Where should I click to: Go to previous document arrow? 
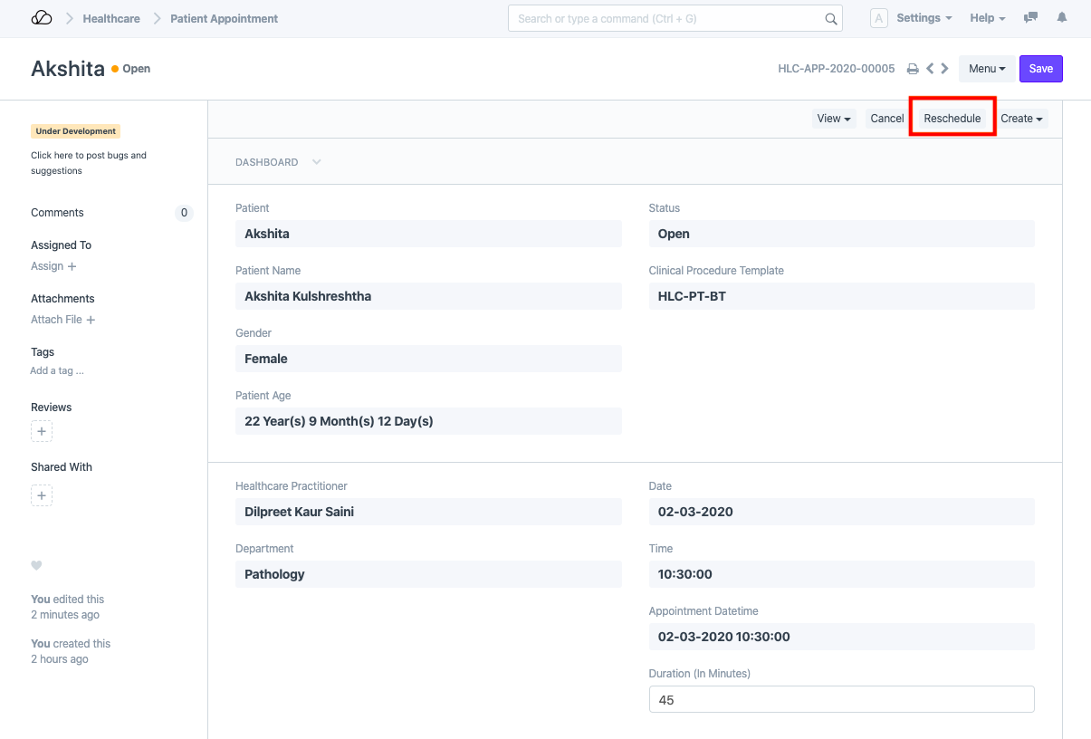click(x=930, y=69)
